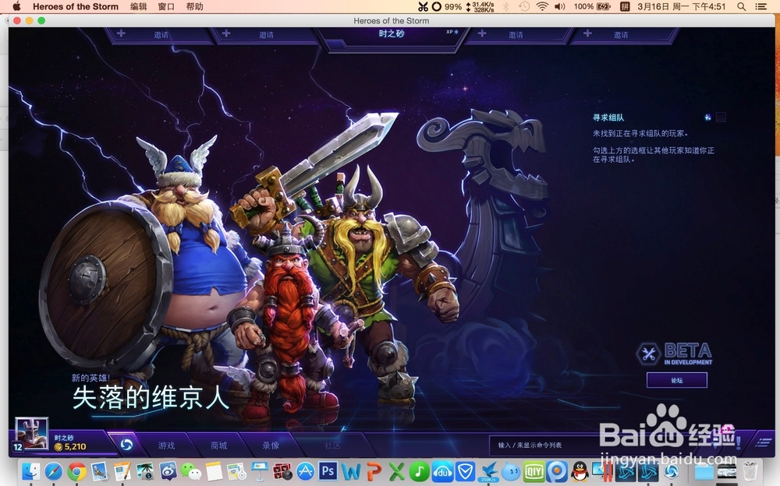This screenshot has width=780, height=486.
Task: Open the 社区 (Community) tab
Action: tap(332, 445)
